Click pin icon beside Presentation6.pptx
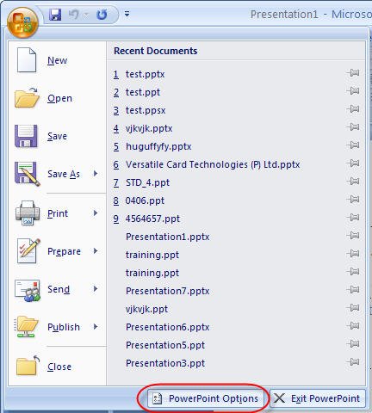 pyautogui.click(x=353, y=326)
